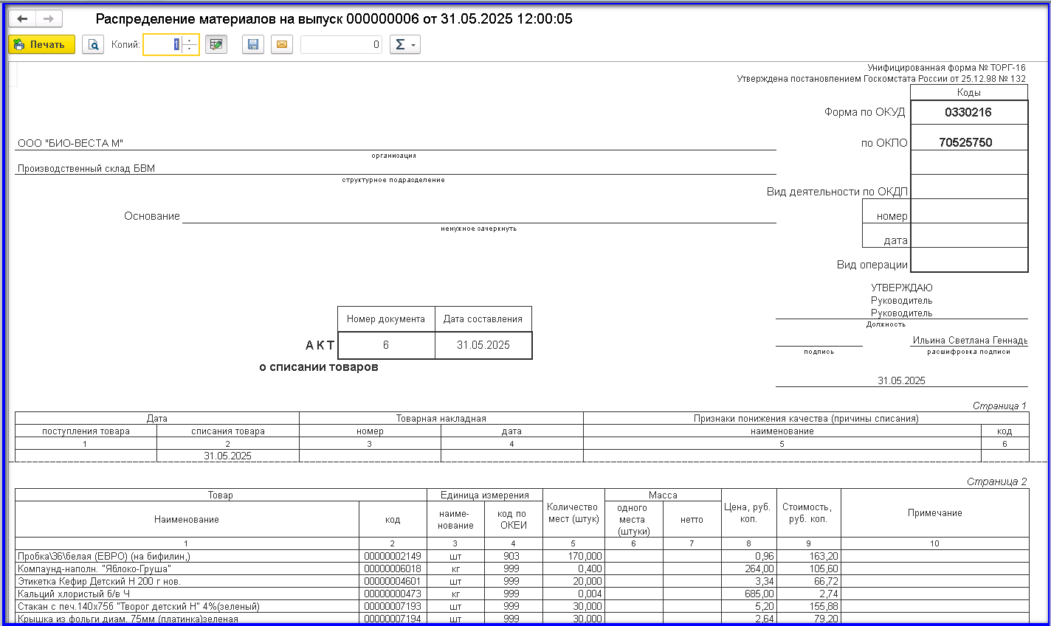Select the Кальций хлористый б/в Ч row
Image resolution: width=1051 pixels, height=626 pixels.
pyautogui.click(x=74, y=594)
